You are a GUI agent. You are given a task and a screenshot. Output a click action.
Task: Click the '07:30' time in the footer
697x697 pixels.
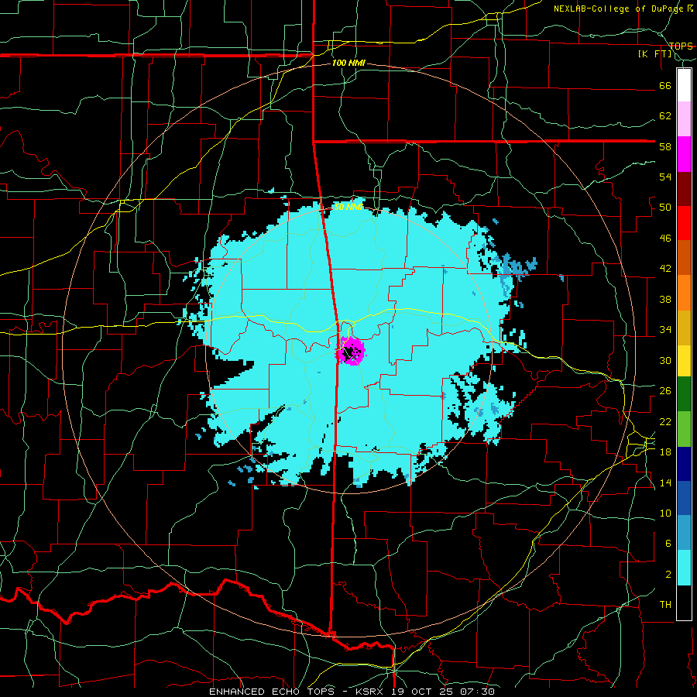coord(478,692)
